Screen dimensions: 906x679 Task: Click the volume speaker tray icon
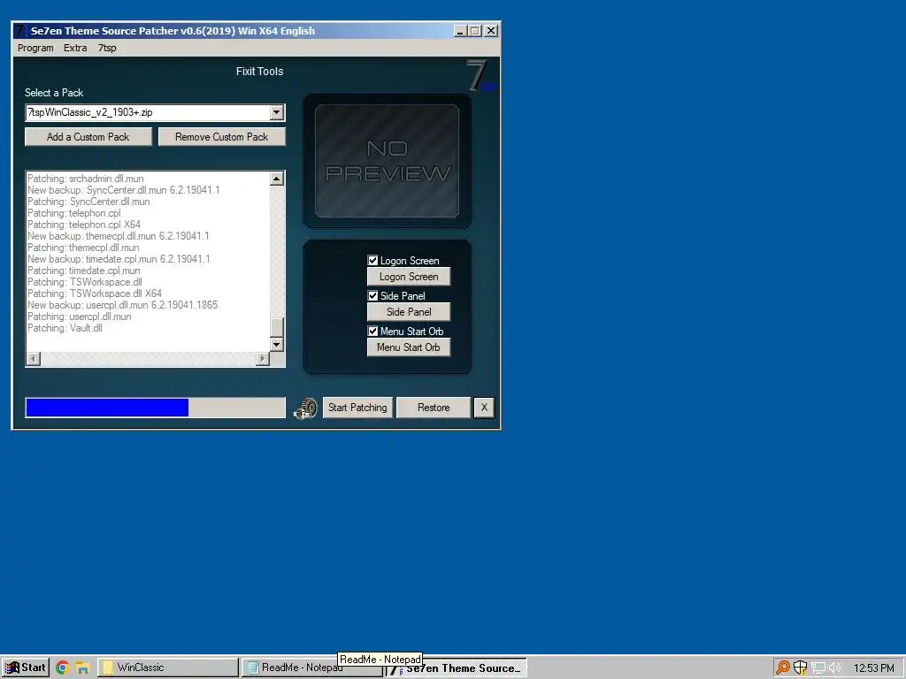pos(835,668)
